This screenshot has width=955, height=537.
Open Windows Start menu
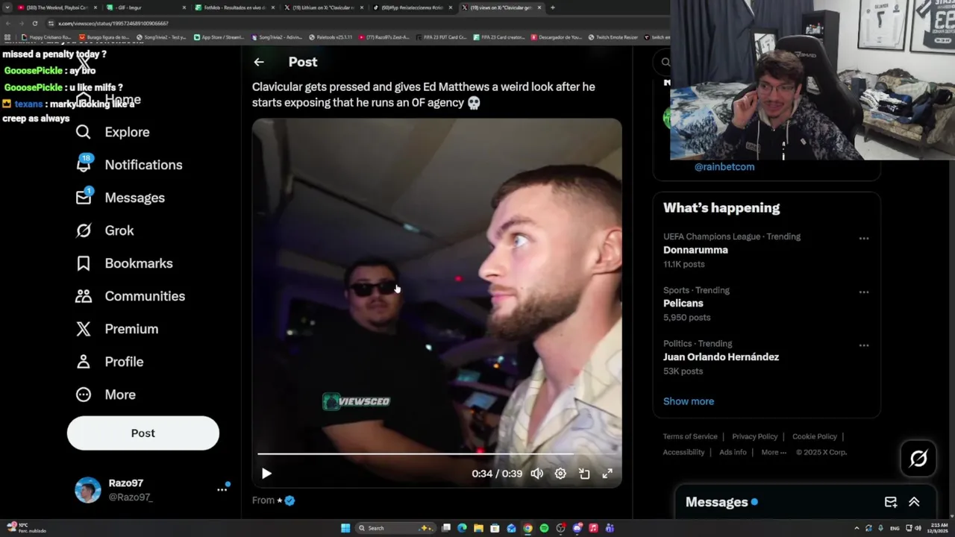point(345,528)
